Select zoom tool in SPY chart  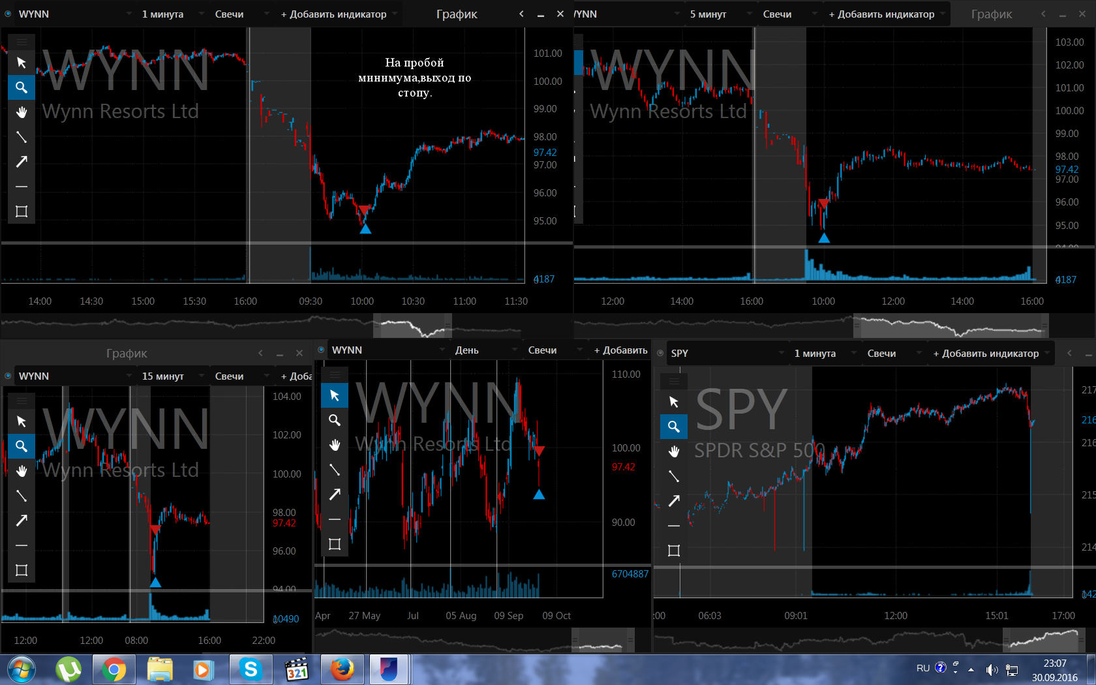(x=674, y=427)
